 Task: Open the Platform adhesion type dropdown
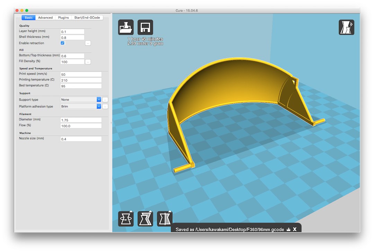coord(81,107)
